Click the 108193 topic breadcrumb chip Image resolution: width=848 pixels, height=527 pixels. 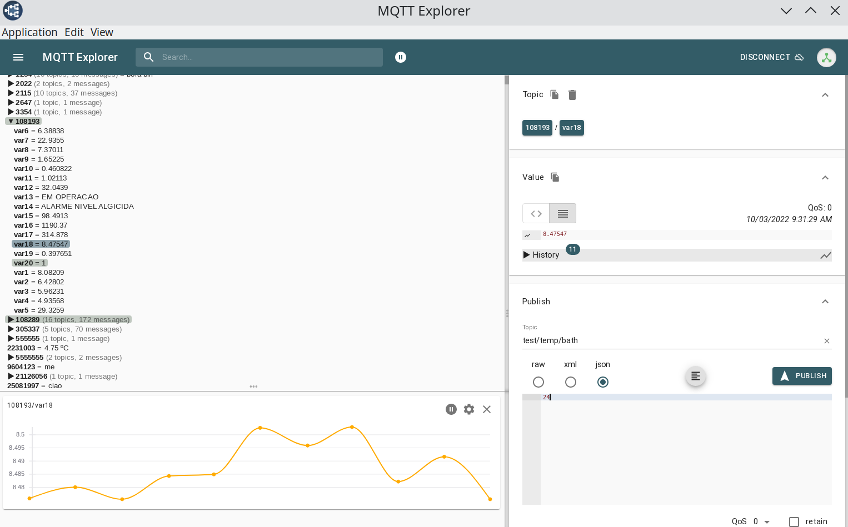click(537, 128)
